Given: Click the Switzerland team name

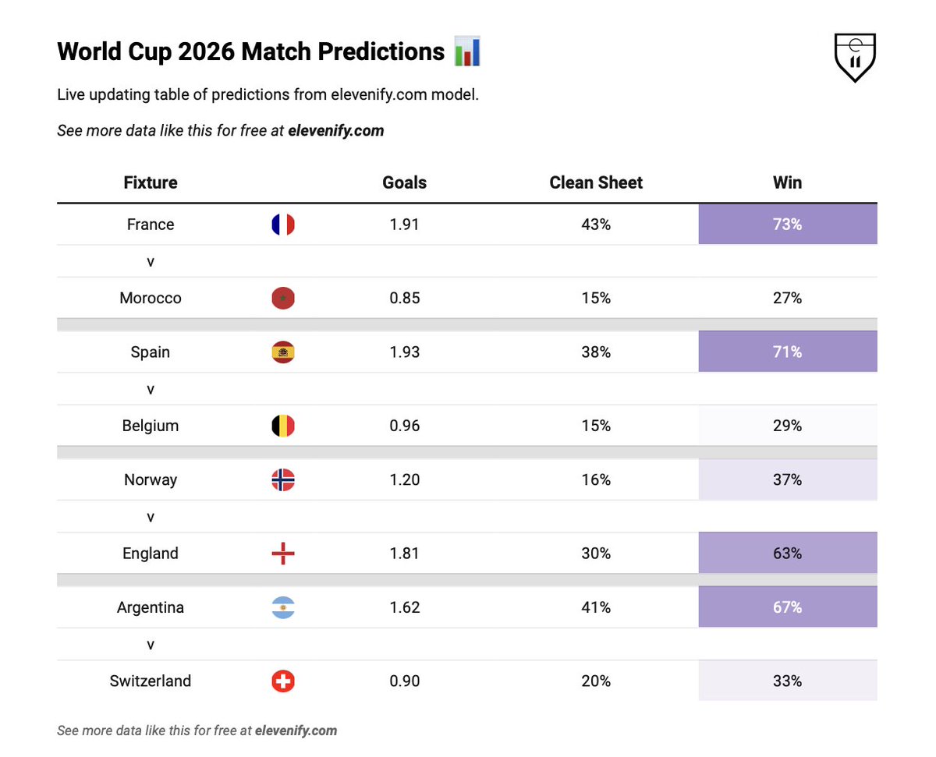Looking at the screenshot, I should point(151,681).
